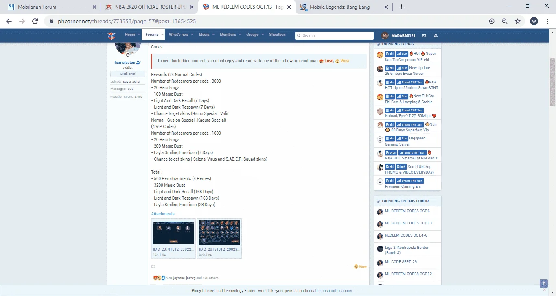Click the browser address bar URL

click(126, 21)
